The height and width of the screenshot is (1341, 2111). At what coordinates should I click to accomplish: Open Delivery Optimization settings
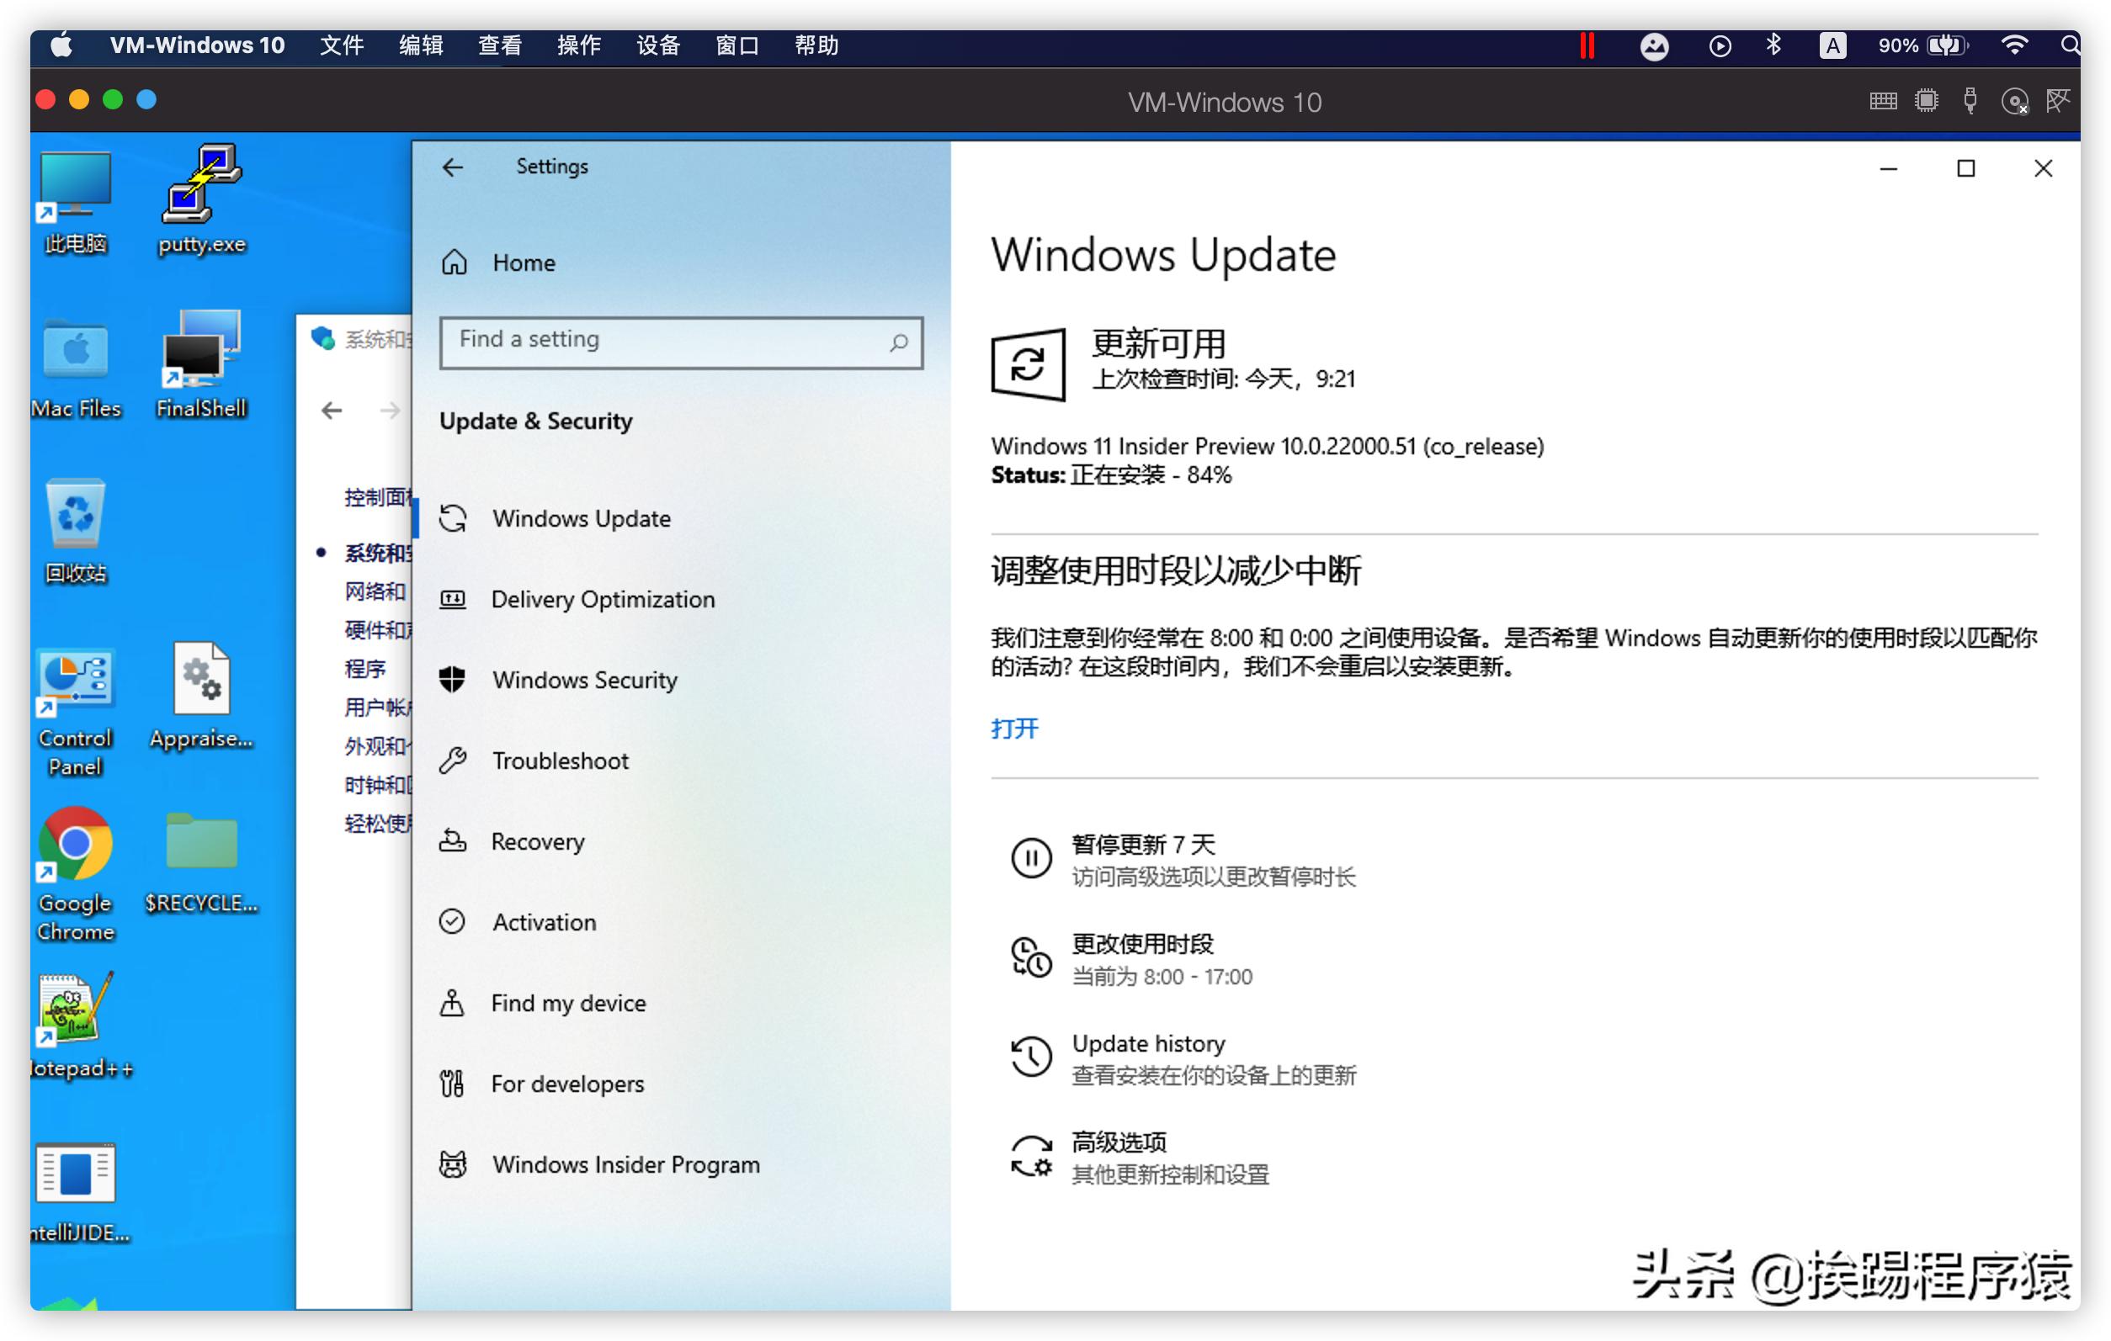coord(603,599)
